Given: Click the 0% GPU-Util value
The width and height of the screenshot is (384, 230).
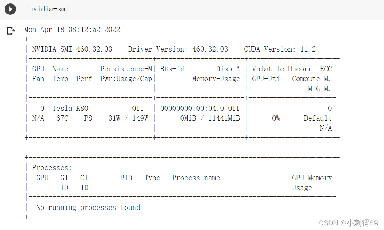Looking at the screenshot, I should [276, 118].
